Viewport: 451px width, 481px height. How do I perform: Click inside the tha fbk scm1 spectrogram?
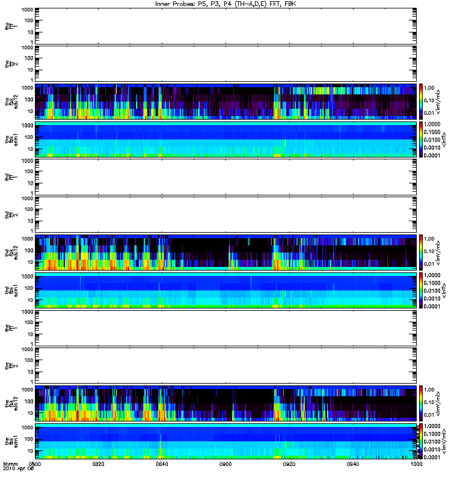pos(226,139)
